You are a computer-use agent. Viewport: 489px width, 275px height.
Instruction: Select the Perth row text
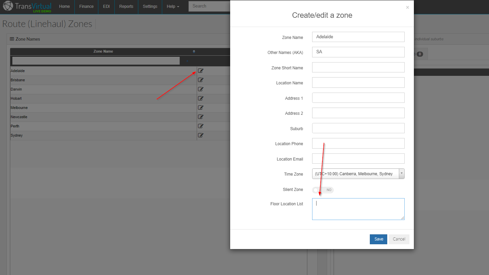[15, 126]
